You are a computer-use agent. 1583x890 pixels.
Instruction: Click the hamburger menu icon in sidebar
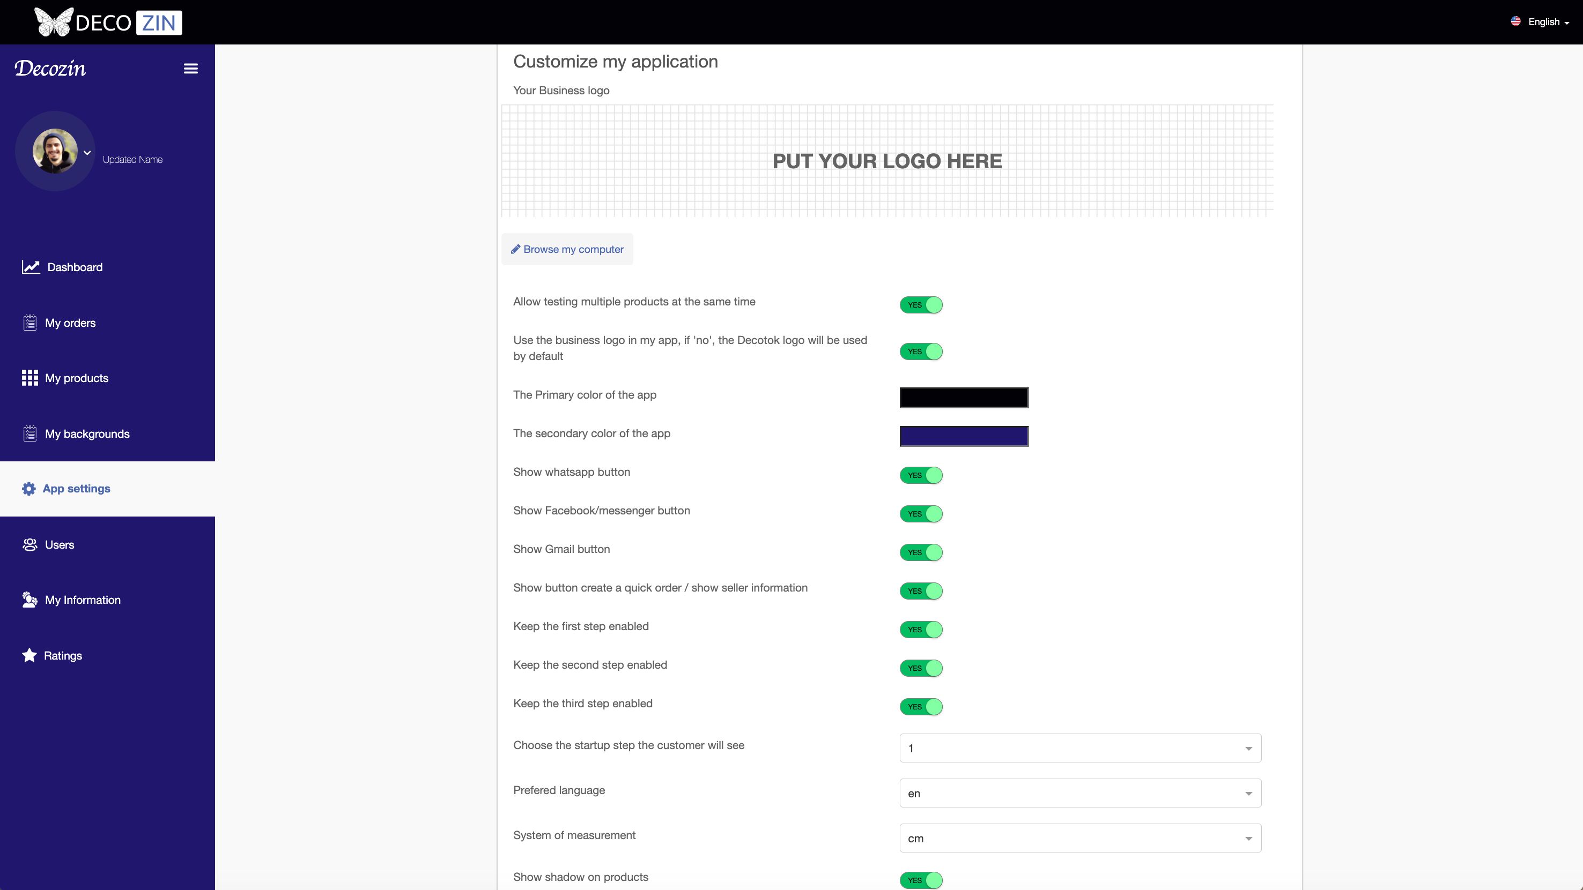pos(190,69)
